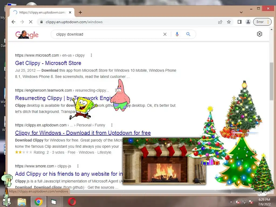276x207 pixels.
Task: Click the Patrick Star desktop character
Action: 120,96
